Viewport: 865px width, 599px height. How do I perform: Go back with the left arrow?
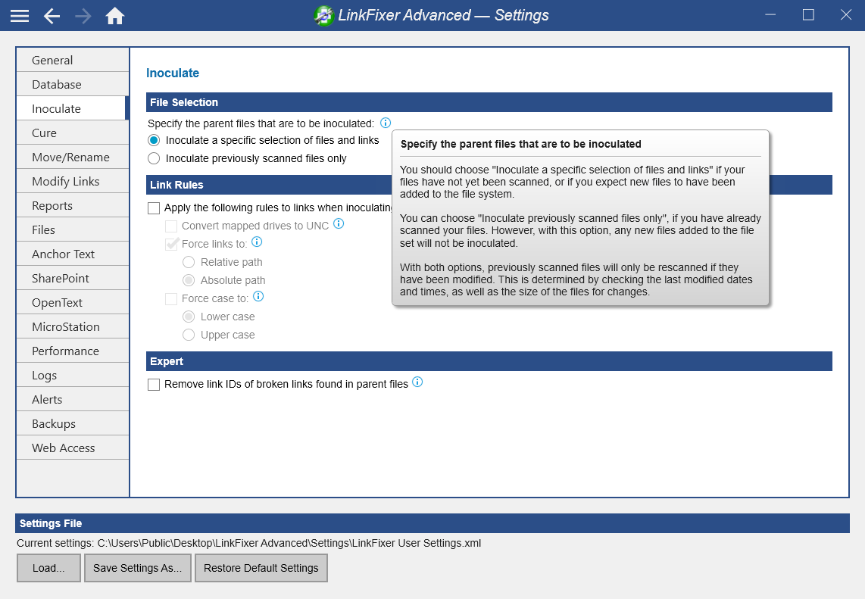click(x=52, y=15)
